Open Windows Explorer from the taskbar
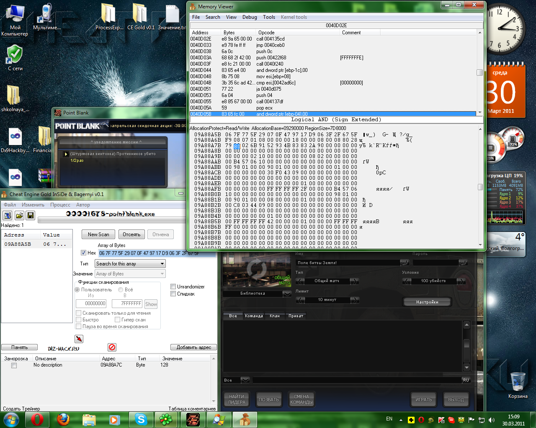 click(89, 419)
